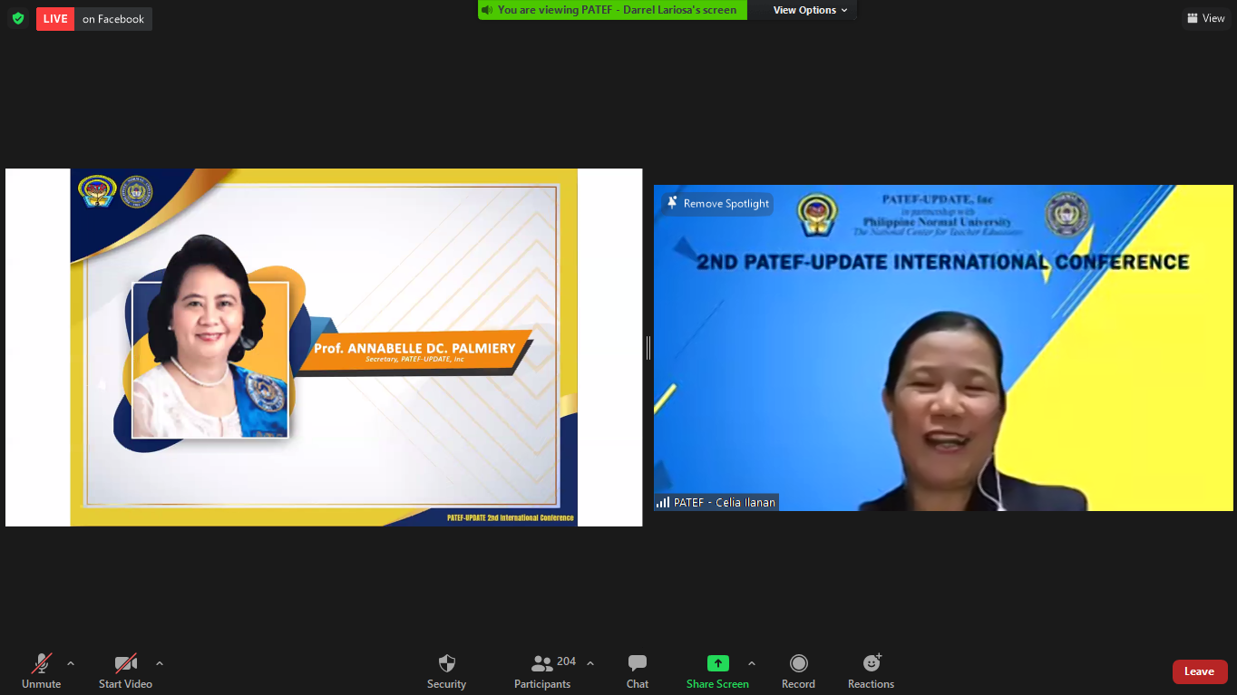This screenshot has width=1237, height=695.
Task: Click the green encryption shield icon
Action: pos(18,18)
